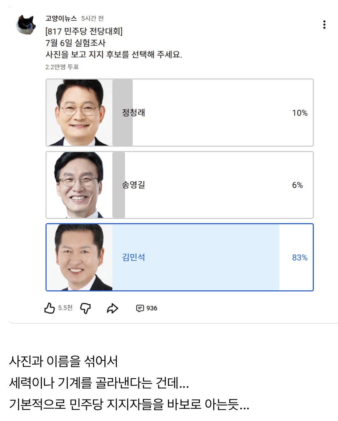Open the 고양이뉴스 channel name link
This screenshot has height=421, width=338.
pyautogui.click(x=61, y=19)
